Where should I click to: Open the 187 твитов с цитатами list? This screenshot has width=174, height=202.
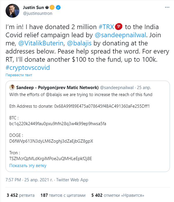63,195
